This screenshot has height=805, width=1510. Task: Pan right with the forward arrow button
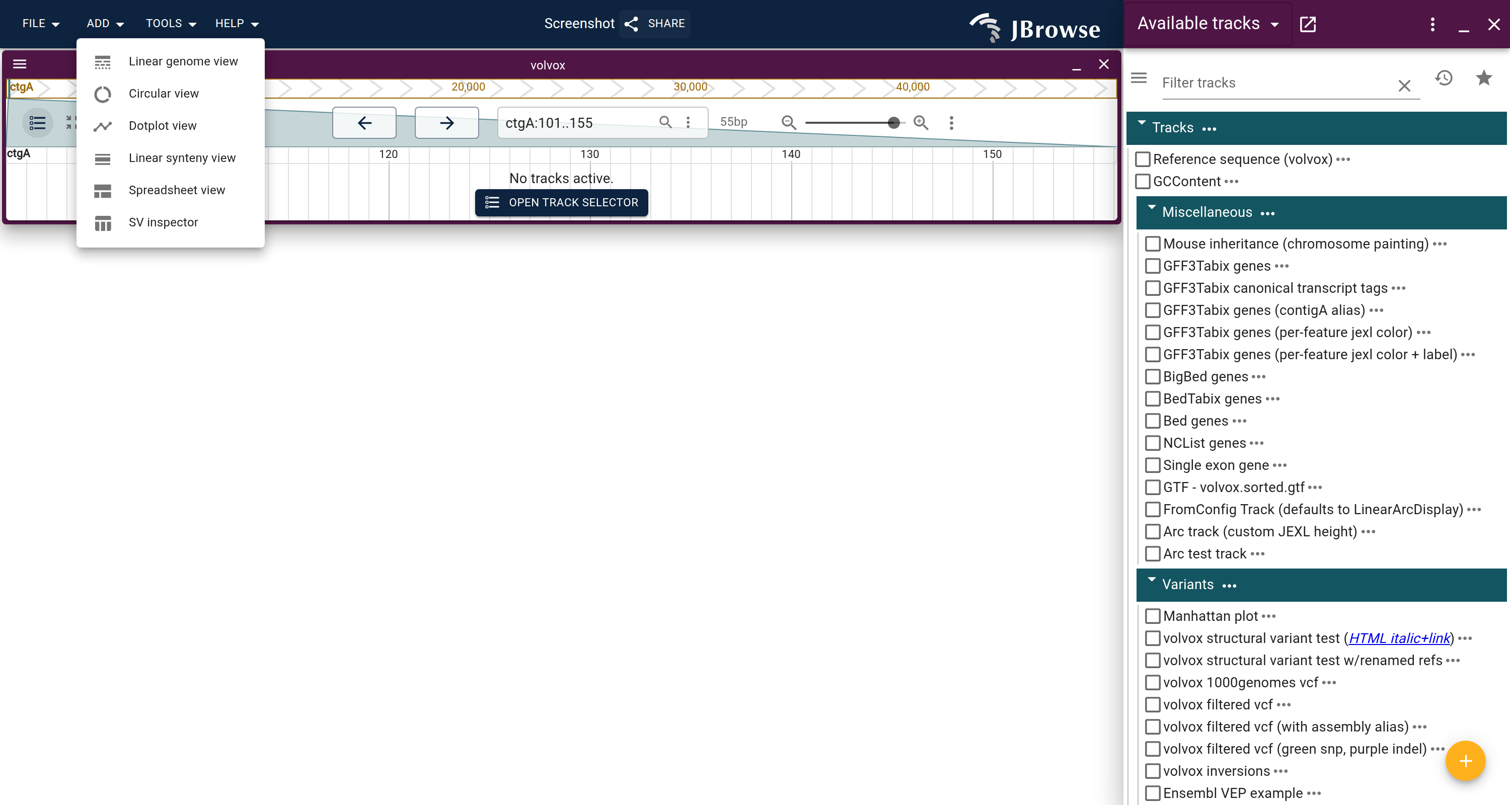pos(446,123)
